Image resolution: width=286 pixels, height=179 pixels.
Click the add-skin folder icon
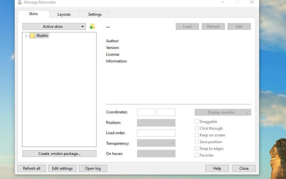point(92,26)
